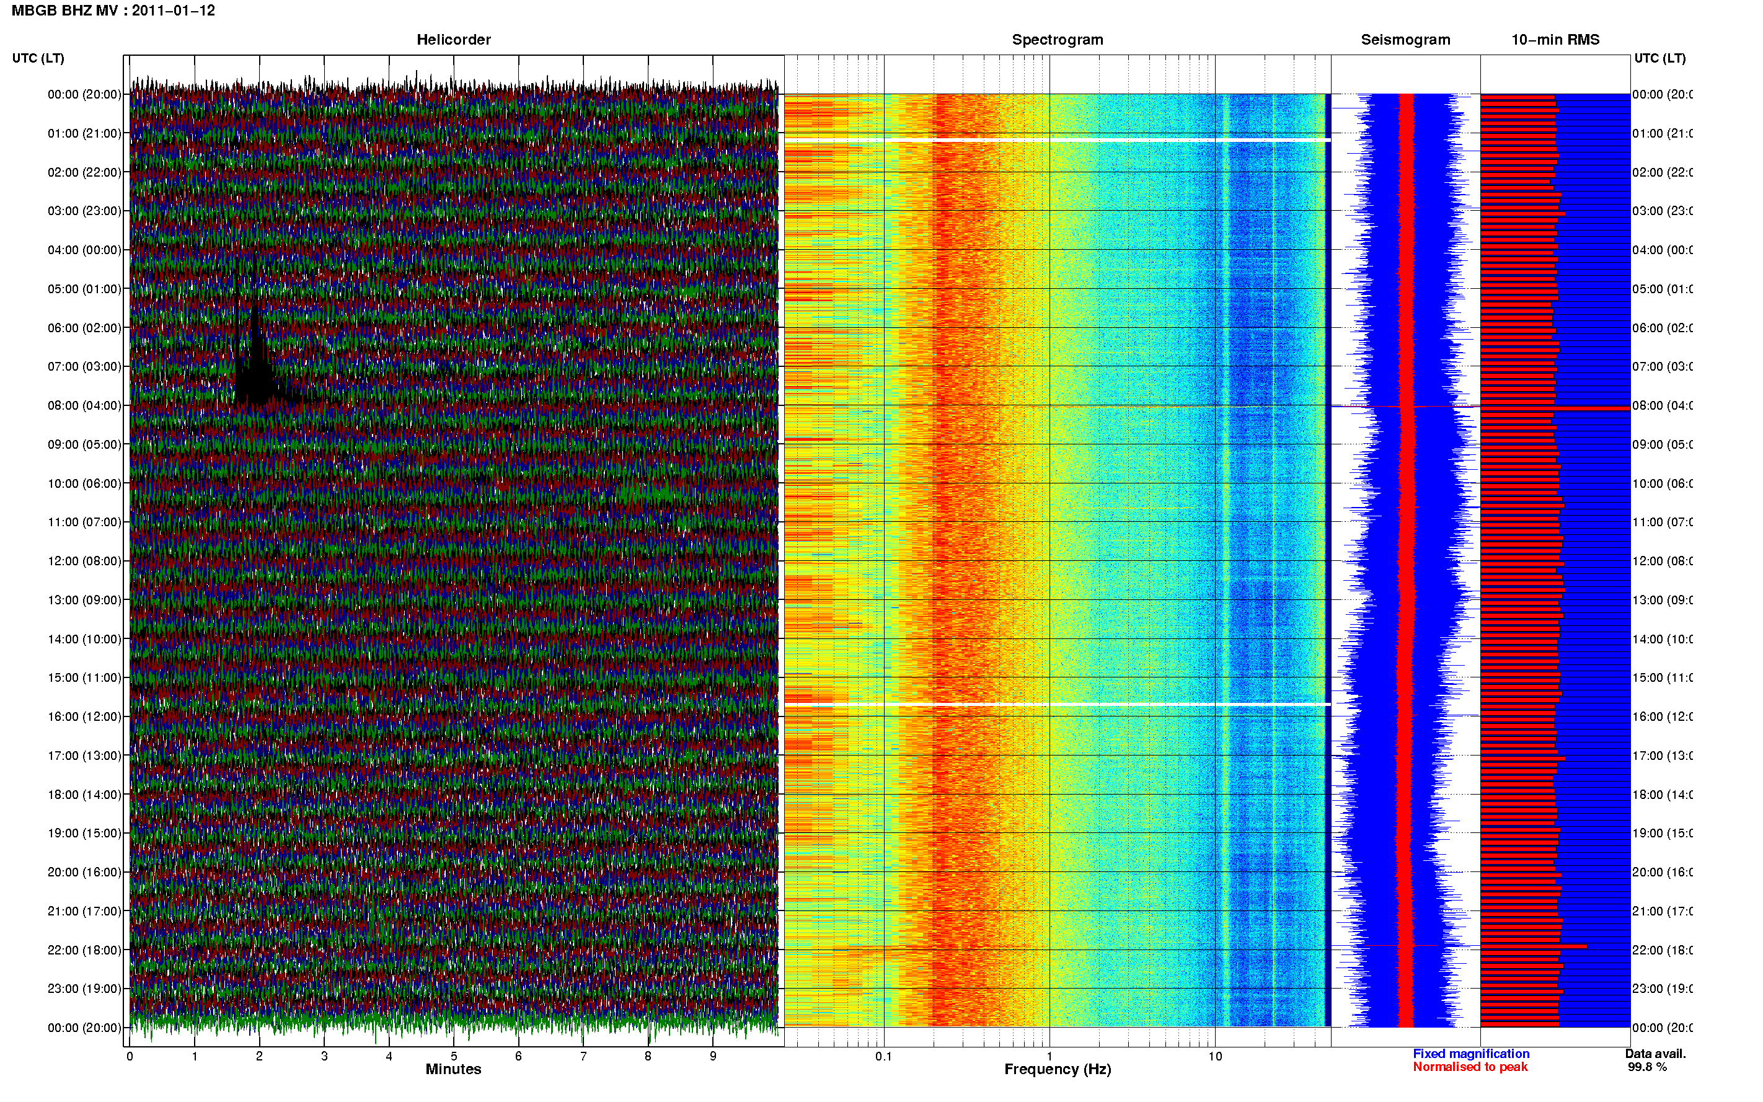Click the '04:00 (00:00)' left time label
Image resolution: width=1763 pixels, height=1102 pixels.
pos(84,250)
